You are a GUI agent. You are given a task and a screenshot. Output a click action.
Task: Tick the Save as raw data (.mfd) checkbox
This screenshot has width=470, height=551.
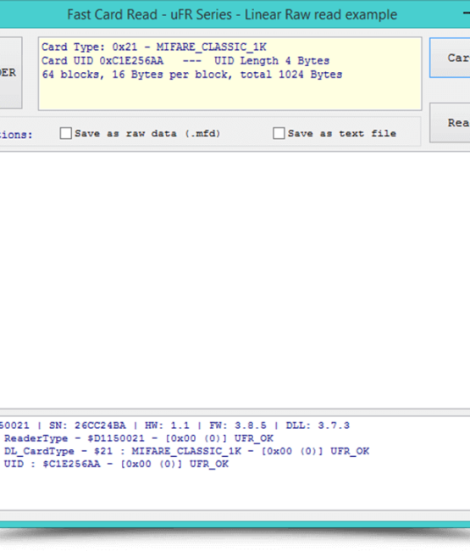tap(66, 134)
